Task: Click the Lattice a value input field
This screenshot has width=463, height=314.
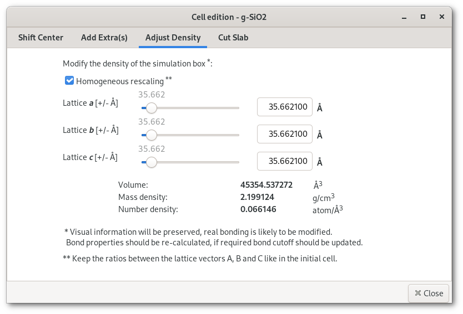Action: point(285,107)
